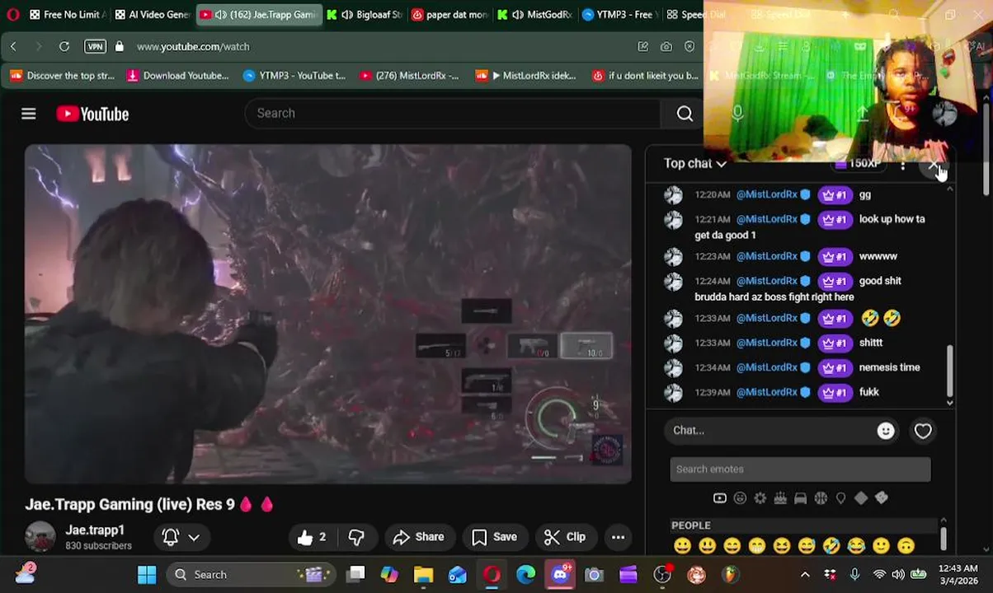Image resolution: width=993 pixels, height=593 pixels.
Task: Select the diamond symbols emoji category
Action: 861,498
